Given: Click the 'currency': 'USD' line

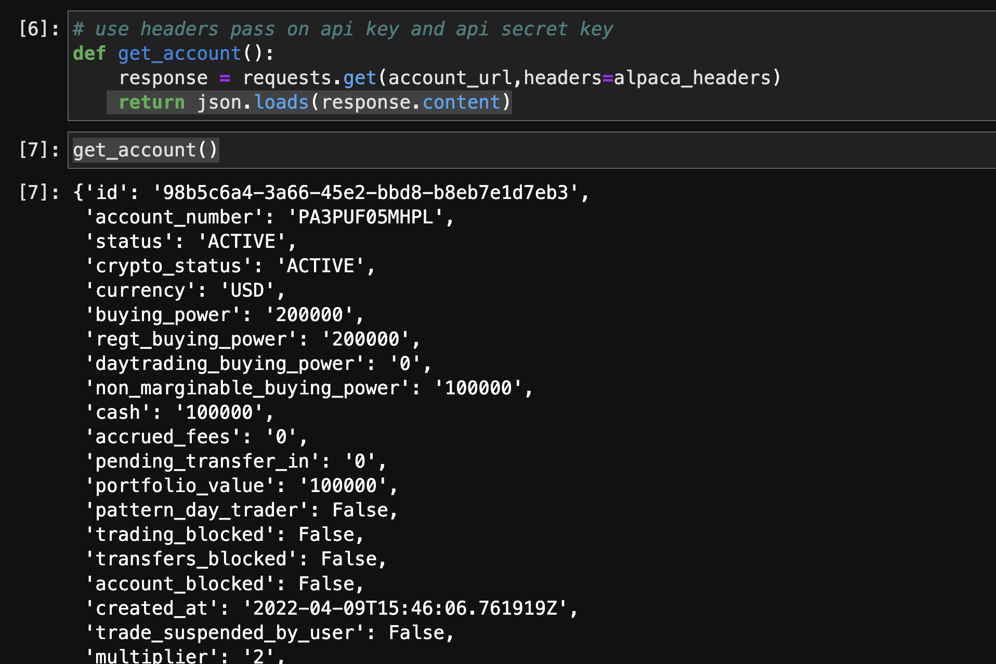Looking at the screenshot, I should (x=185, y=290).
